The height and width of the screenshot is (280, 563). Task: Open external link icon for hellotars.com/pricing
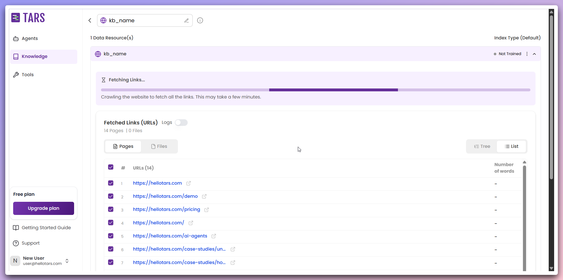coord(207,210)
